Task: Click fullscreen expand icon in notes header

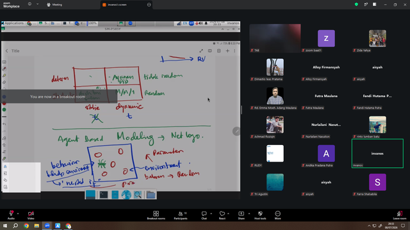Action: [x=201, y=51]
